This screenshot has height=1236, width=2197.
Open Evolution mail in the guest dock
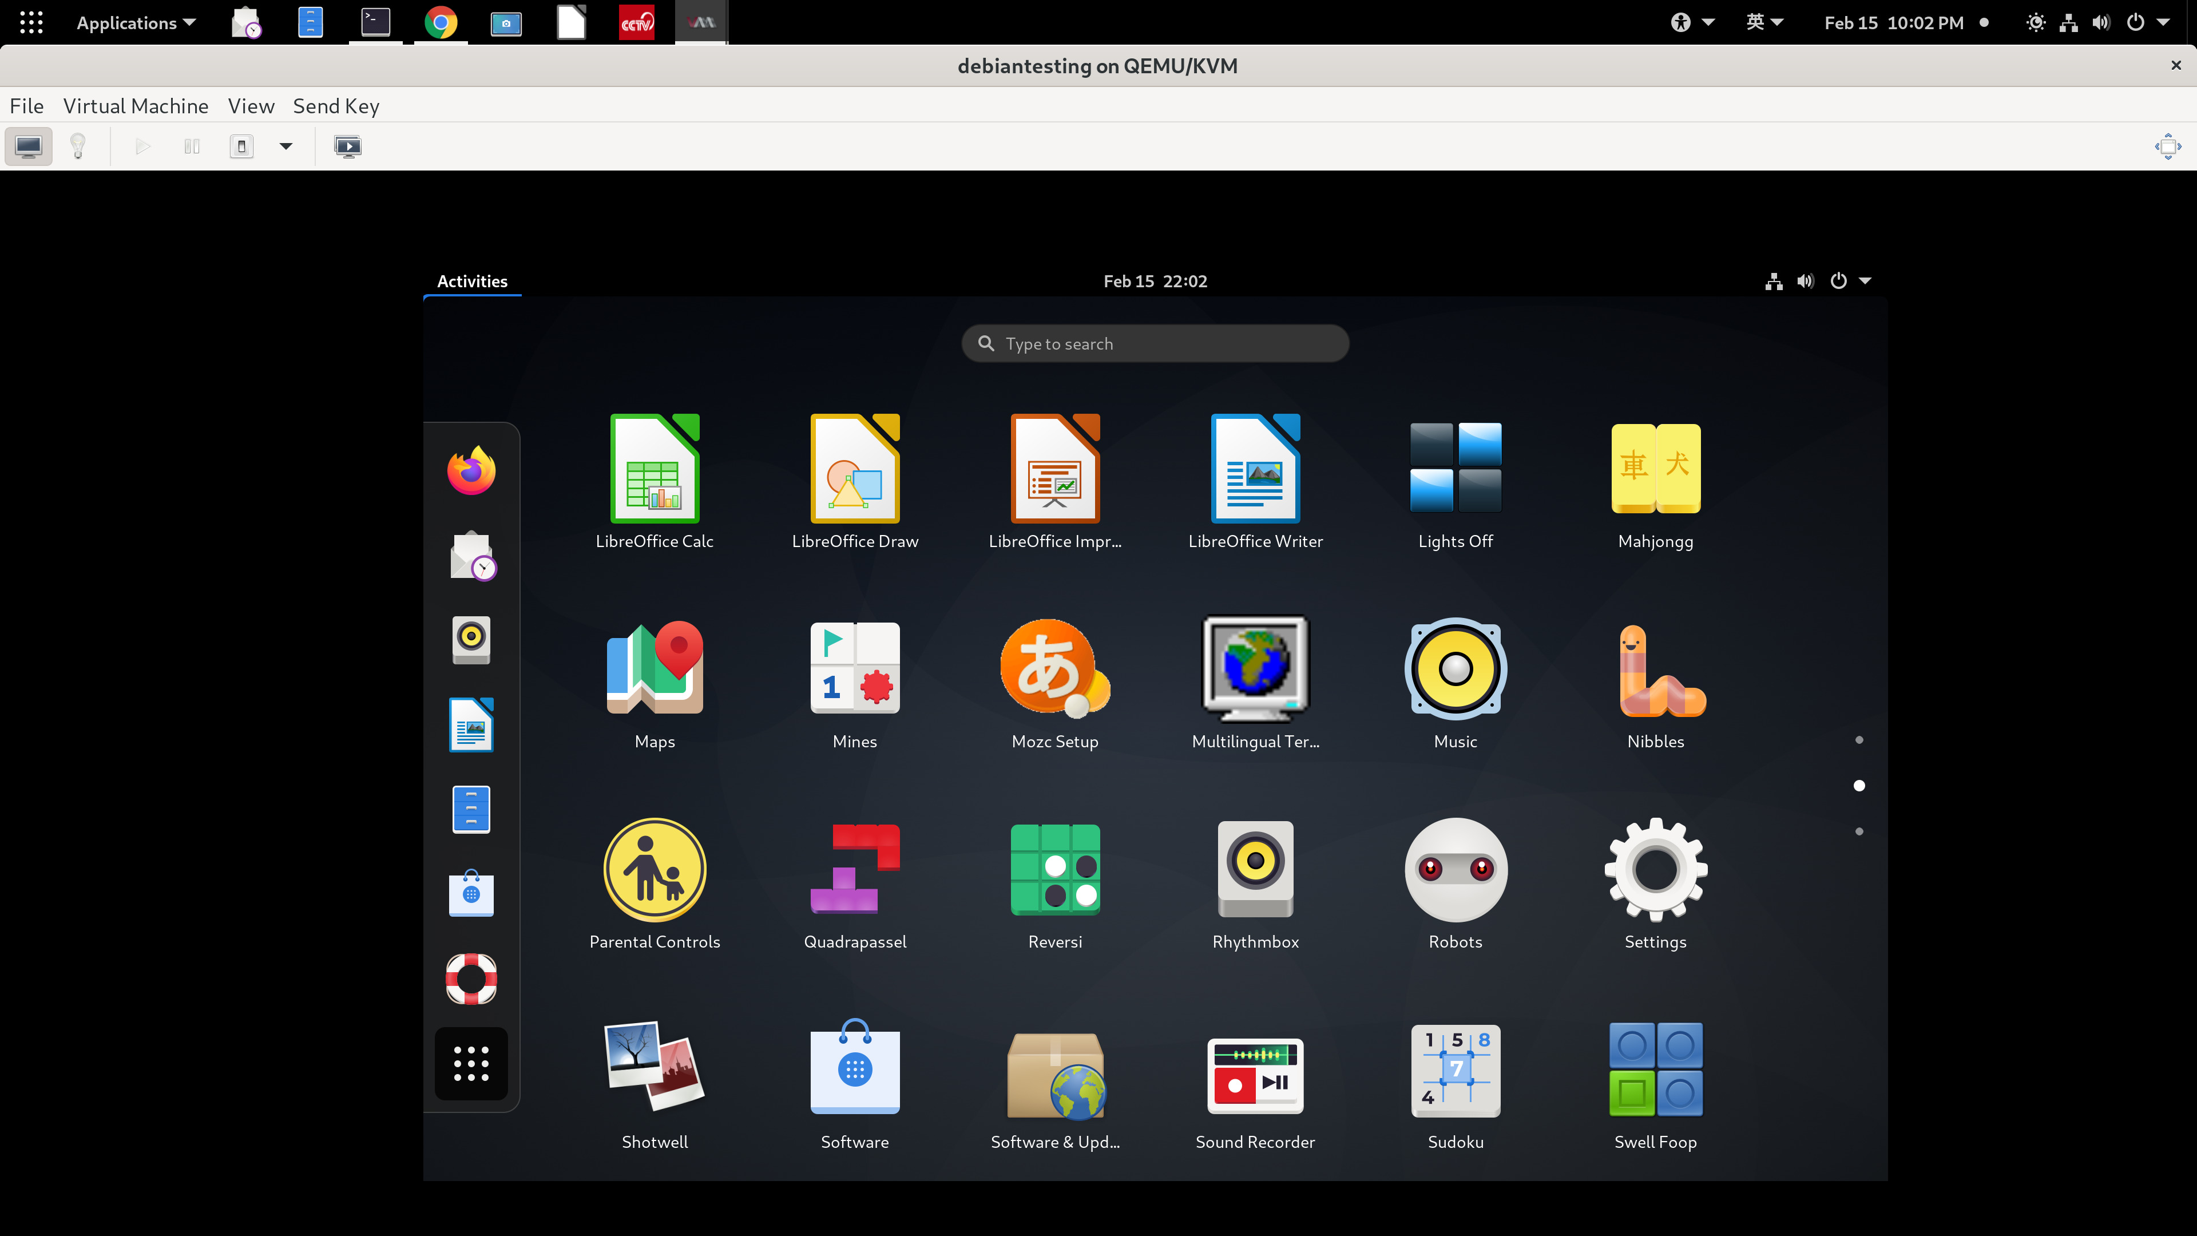coord(471,555)
